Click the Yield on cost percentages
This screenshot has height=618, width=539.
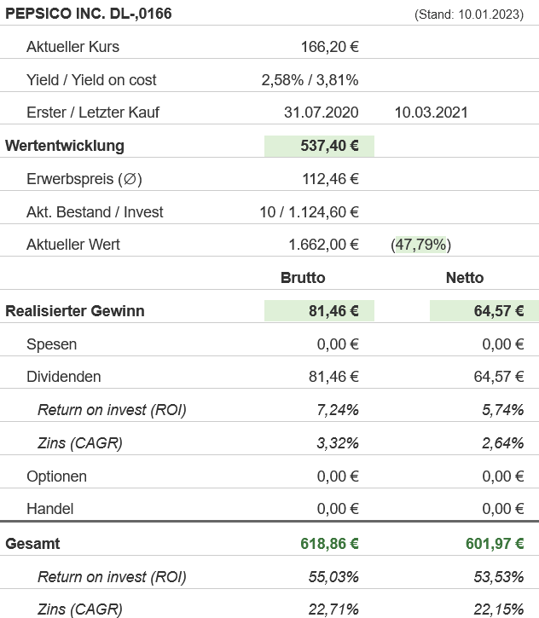310,80
